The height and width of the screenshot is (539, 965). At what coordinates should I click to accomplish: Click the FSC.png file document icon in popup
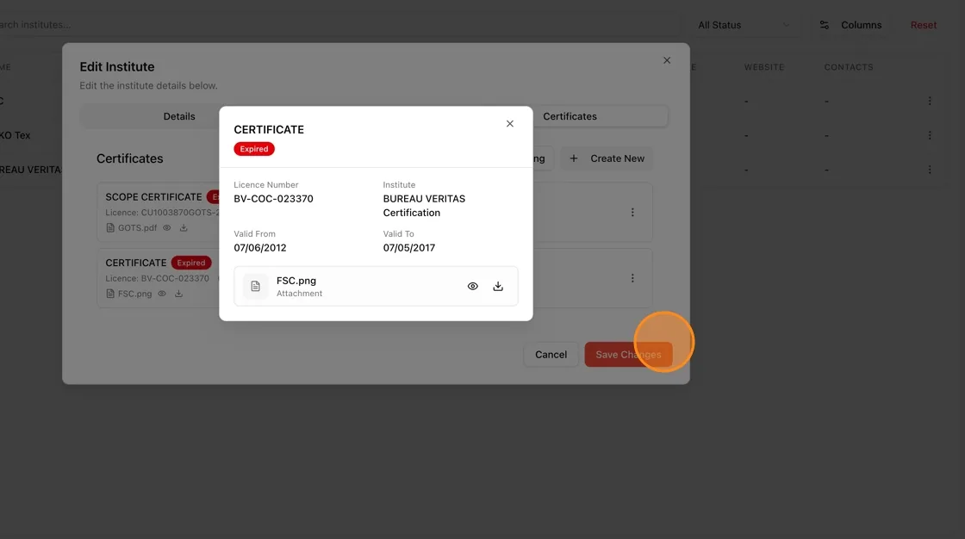coord(255,286)
